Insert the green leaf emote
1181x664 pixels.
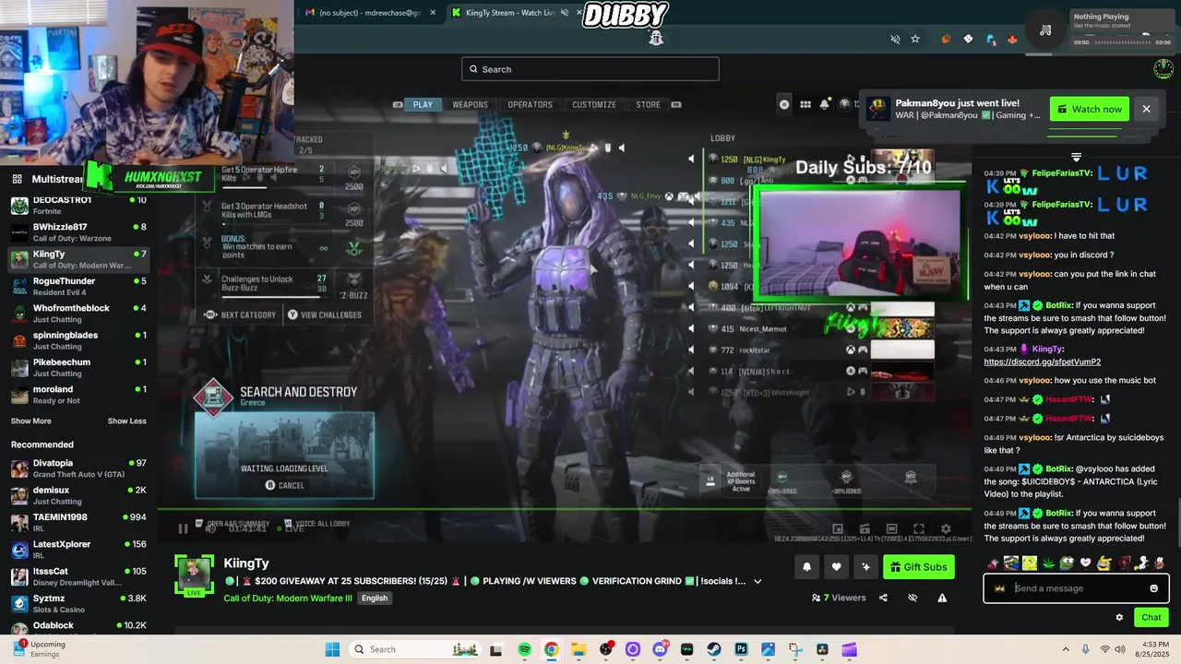click(1048, 563)
